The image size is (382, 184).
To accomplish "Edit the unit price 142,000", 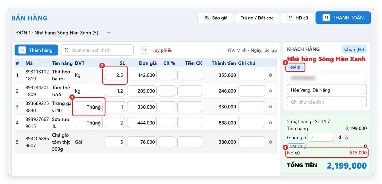I will coord(142,75).
